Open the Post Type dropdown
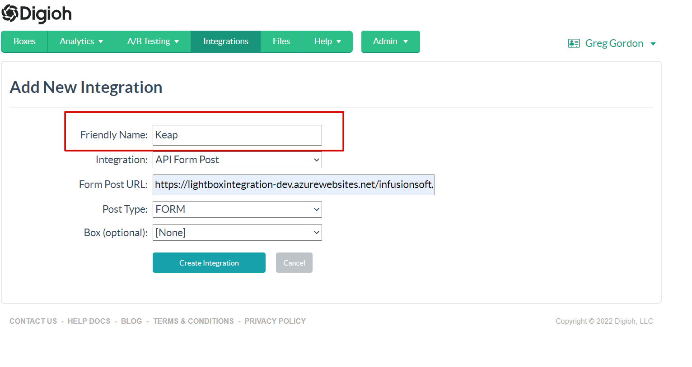This screenshot has width=692, height=367. (237, 209)
